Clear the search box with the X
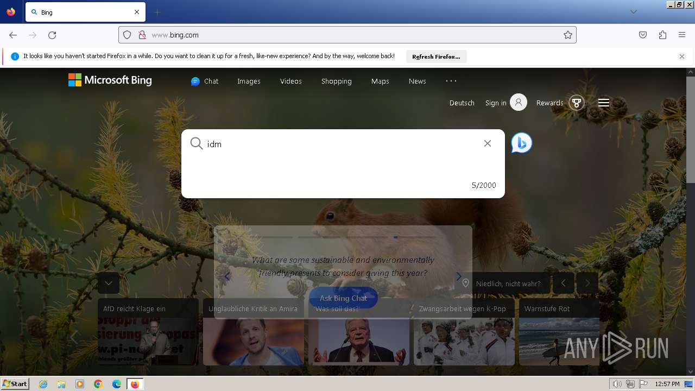The height and width of the screenshot is (391, 695). click(488, 143)
